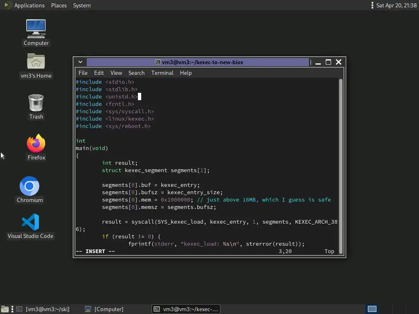Click the "int result;" declaration
Image resolution: width=419 pixels, height=314 pixels.
pyautogui.click(x=120, y=163)
